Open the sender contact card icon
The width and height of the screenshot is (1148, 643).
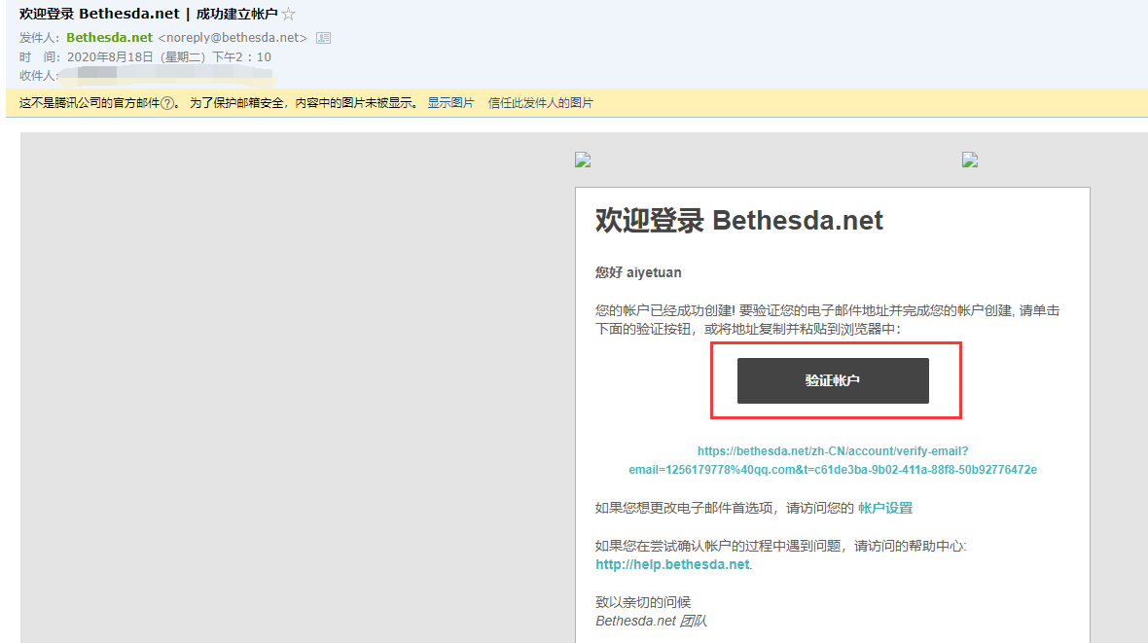[x=323, y=37]
